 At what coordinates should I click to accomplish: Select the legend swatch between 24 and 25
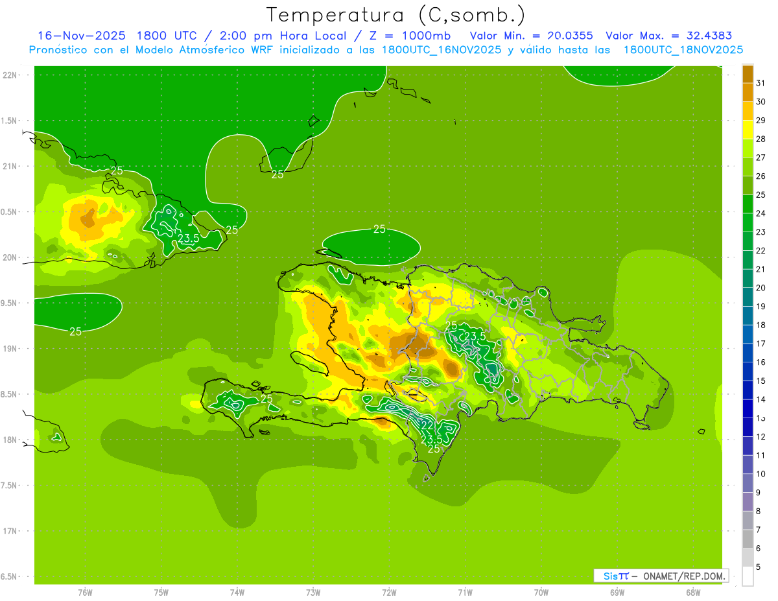(x=748, y=204)
